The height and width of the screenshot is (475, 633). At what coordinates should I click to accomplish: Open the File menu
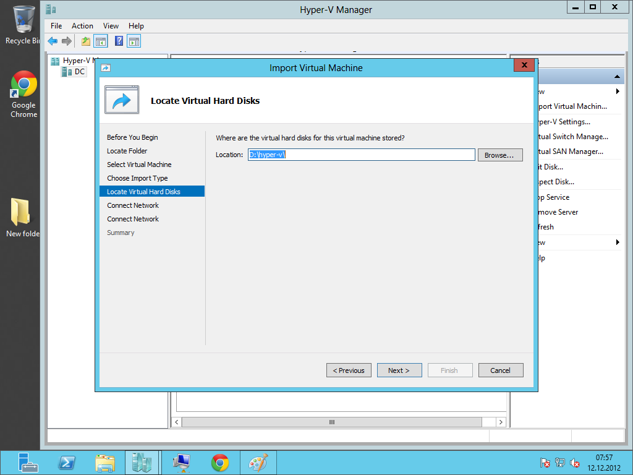[x=56, y=26]
